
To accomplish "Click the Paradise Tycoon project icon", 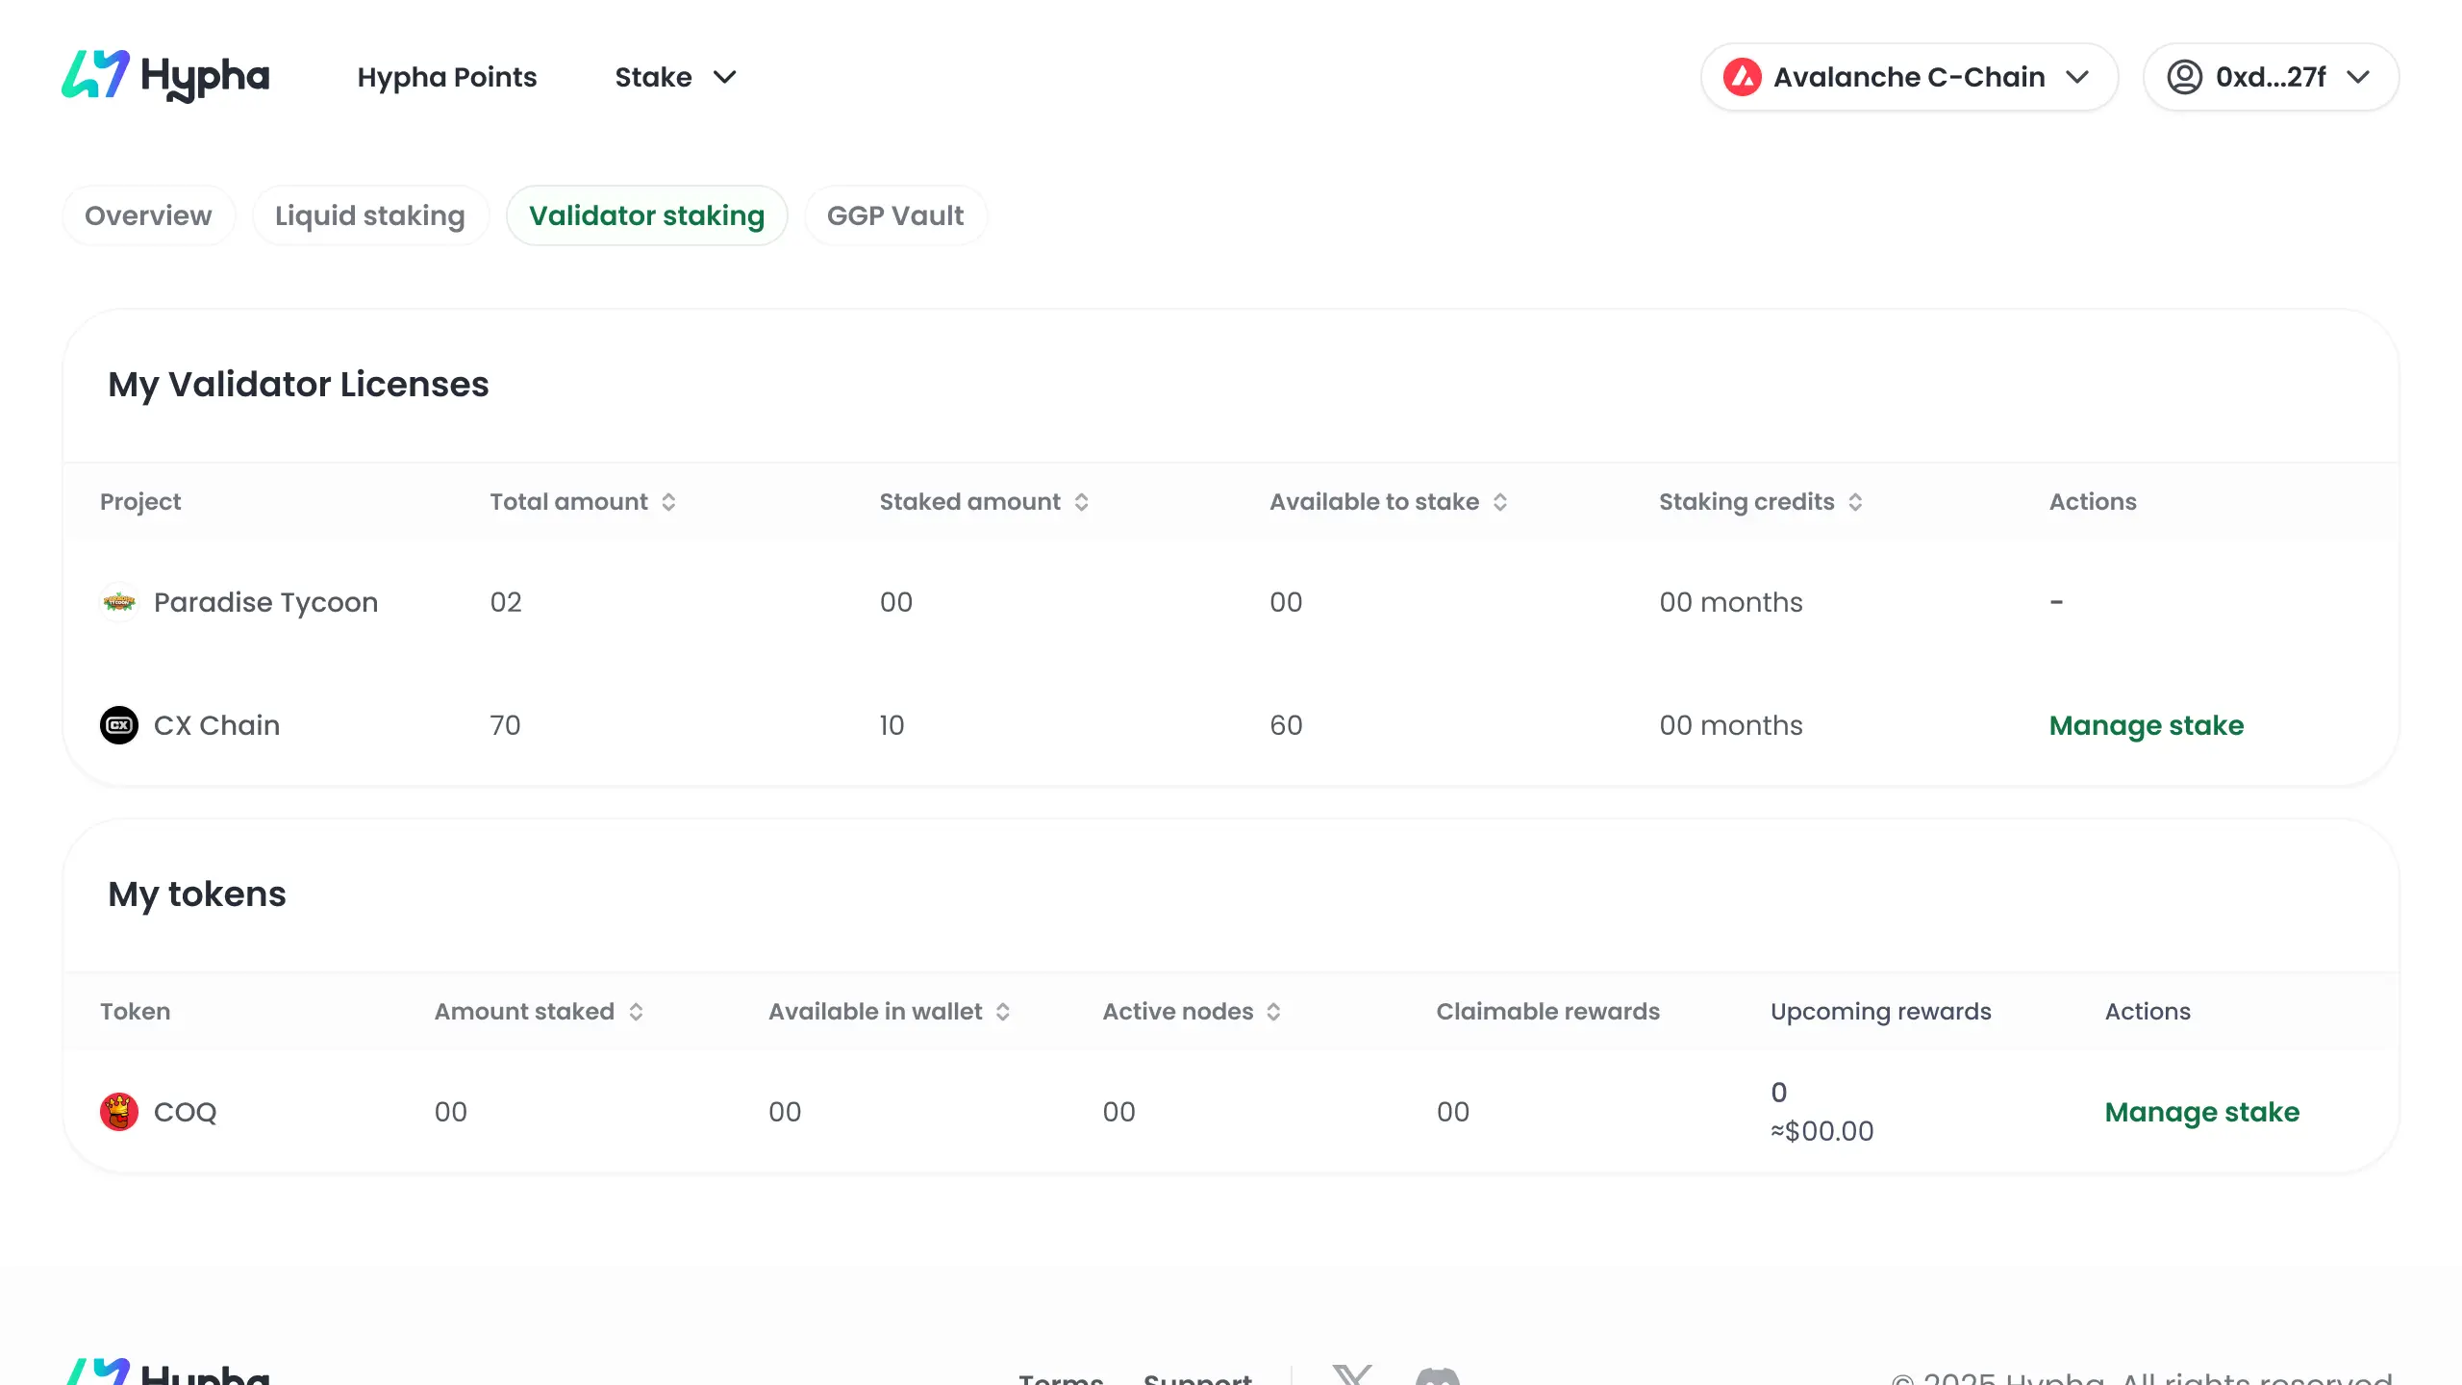I will coord(119,602).
